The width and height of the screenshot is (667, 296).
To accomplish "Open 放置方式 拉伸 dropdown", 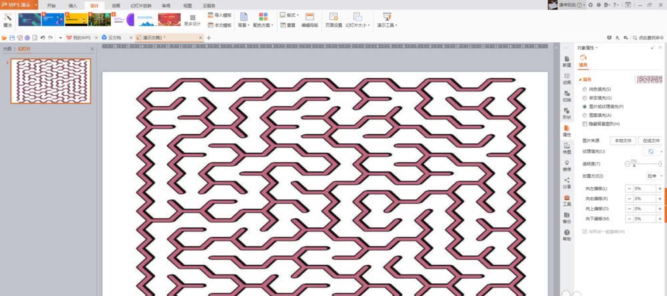I will tap(655, 176).
